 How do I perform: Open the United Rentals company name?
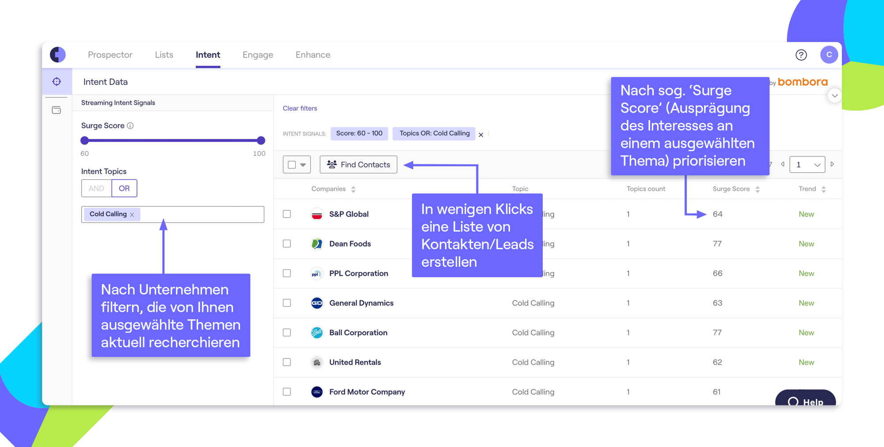click(x=355, y=362)
